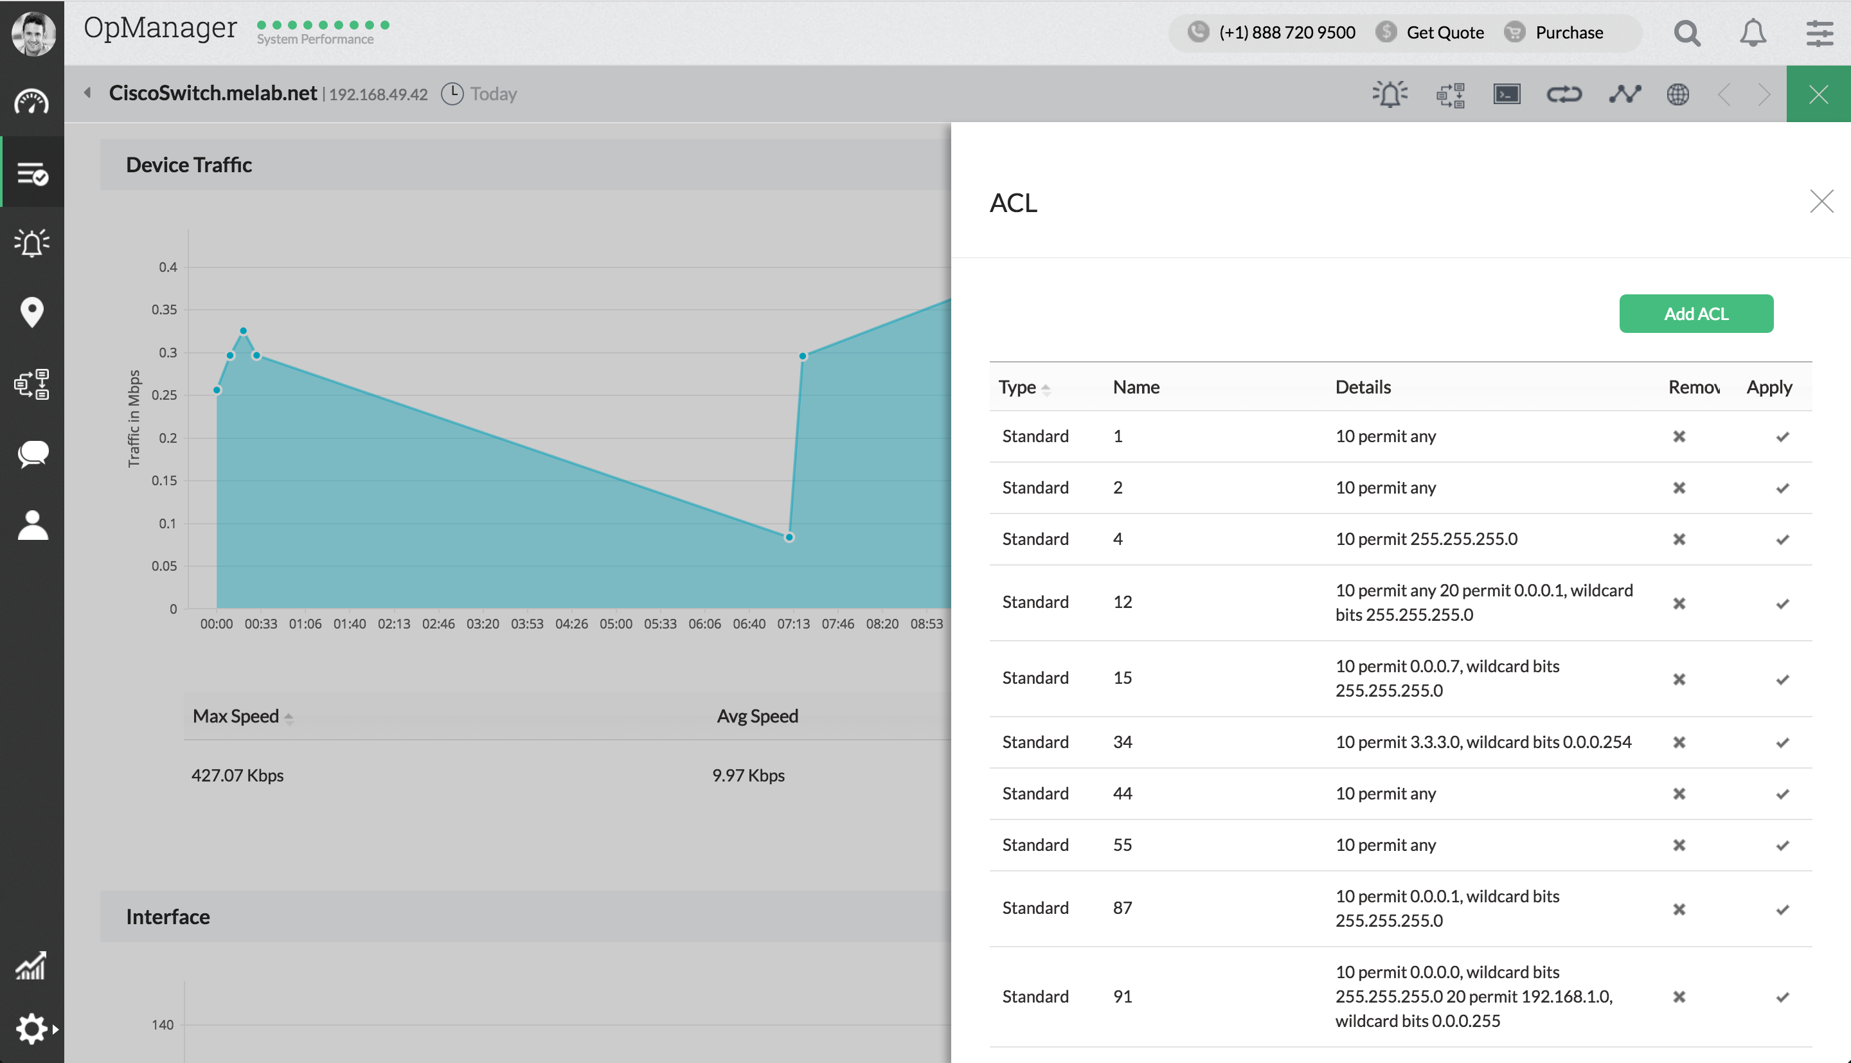Apply ACL named 1 with checkmark
This screenshot has height=1063, width=1851.
[x=1782, y=436]
